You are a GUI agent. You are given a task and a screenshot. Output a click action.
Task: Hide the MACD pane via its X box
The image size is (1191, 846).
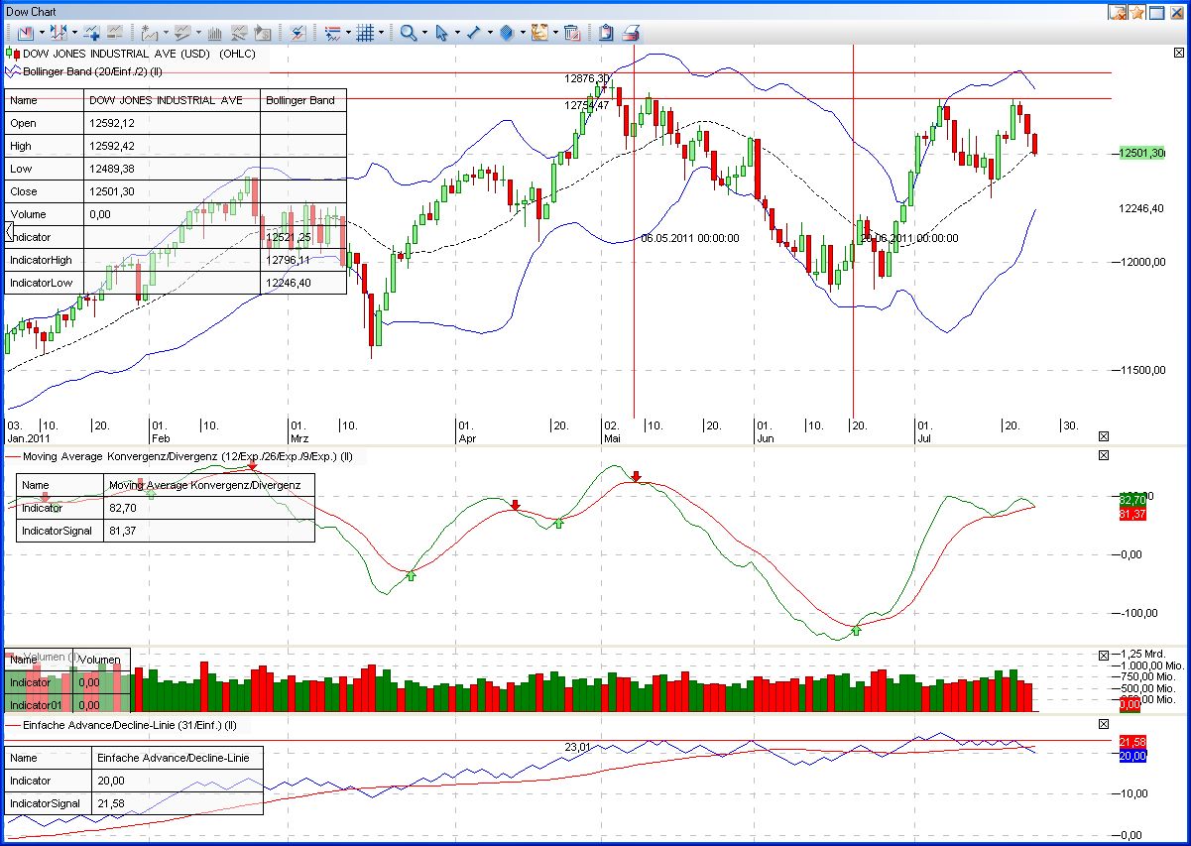click(x=1103, y=455)
